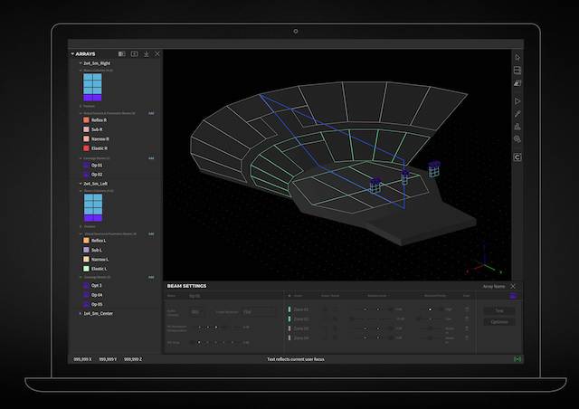Toggle the Sub L color checkbox
Screen dimensions: 579x409
(86, 250)
